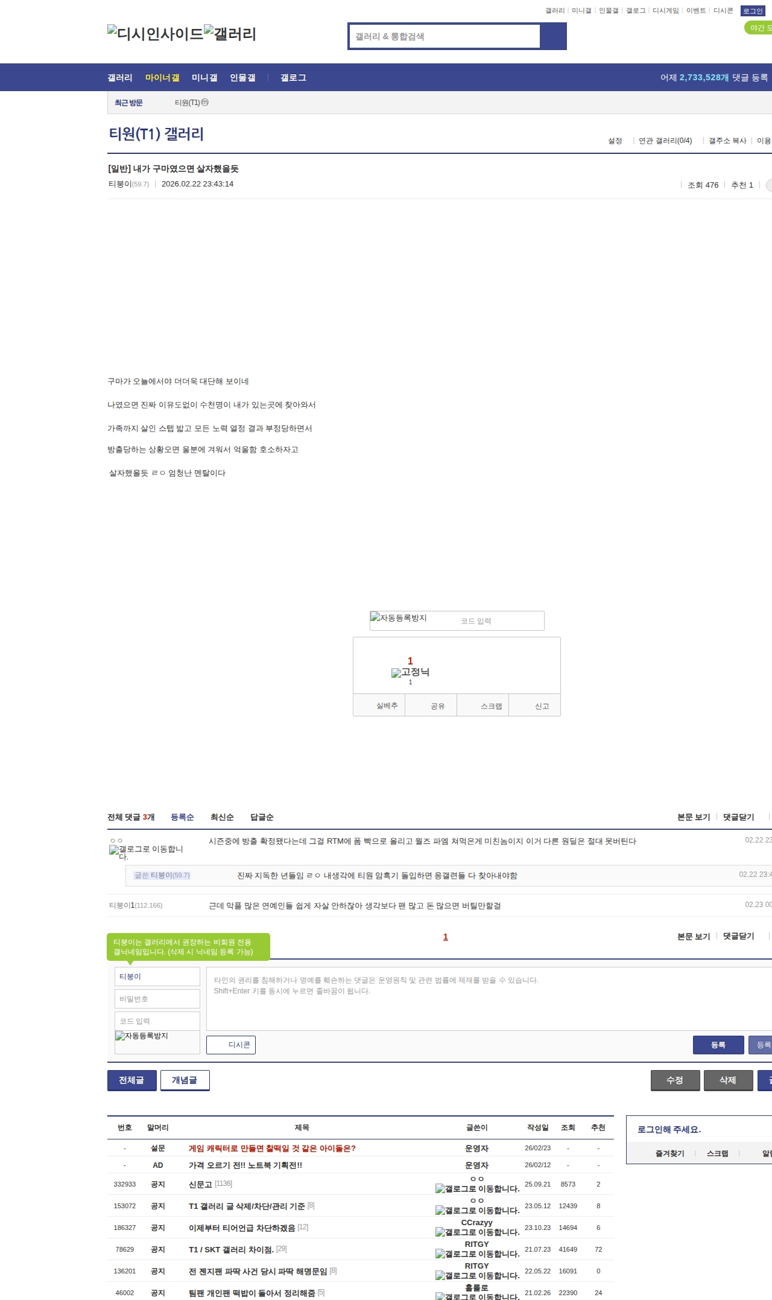
Task: Open 인물갤 in the blue navigation bar
Action: pos(242,78)
